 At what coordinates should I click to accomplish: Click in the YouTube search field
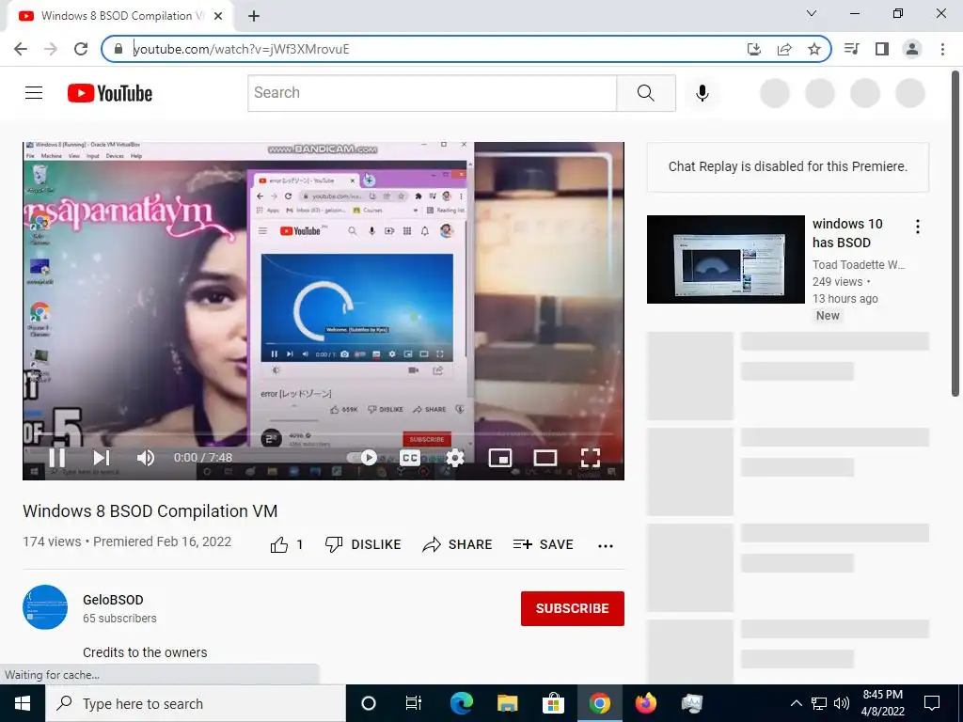(433, 93)
